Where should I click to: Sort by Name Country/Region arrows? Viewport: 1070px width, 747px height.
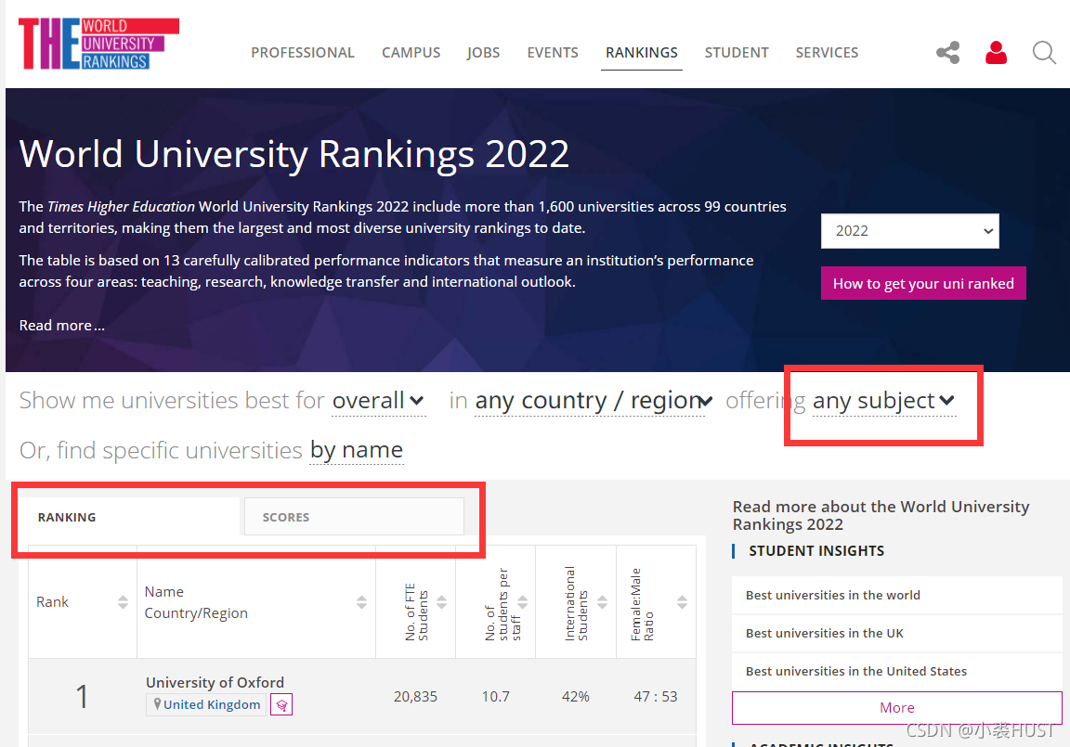361,602
